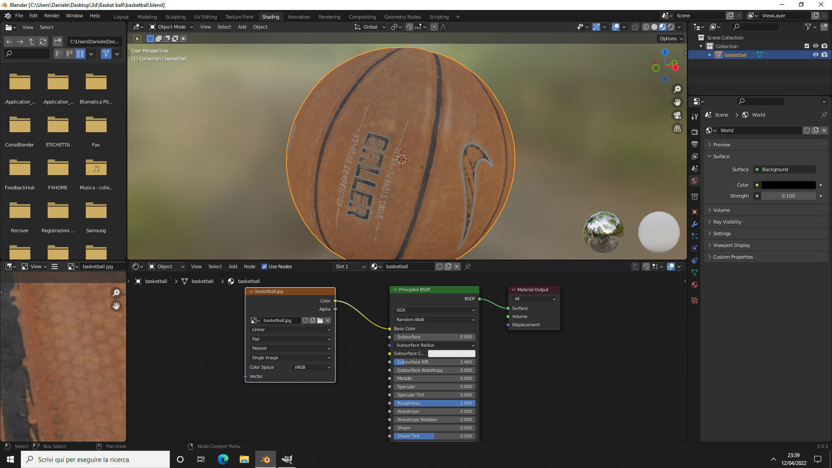Click world Color black swatch
The width and height of the screenshot is (832, 468).
(788, 185)
